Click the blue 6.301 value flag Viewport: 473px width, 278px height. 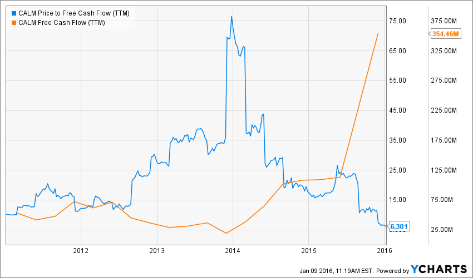398,226
